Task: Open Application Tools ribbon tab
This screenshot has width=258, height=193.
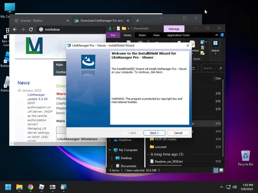Action: click(x=178, y=35)
